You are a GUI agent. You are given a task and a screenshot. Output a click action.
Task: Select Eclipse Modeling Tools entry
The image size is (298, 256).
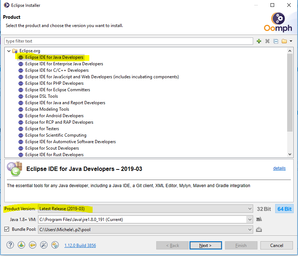tap(47, 109)
